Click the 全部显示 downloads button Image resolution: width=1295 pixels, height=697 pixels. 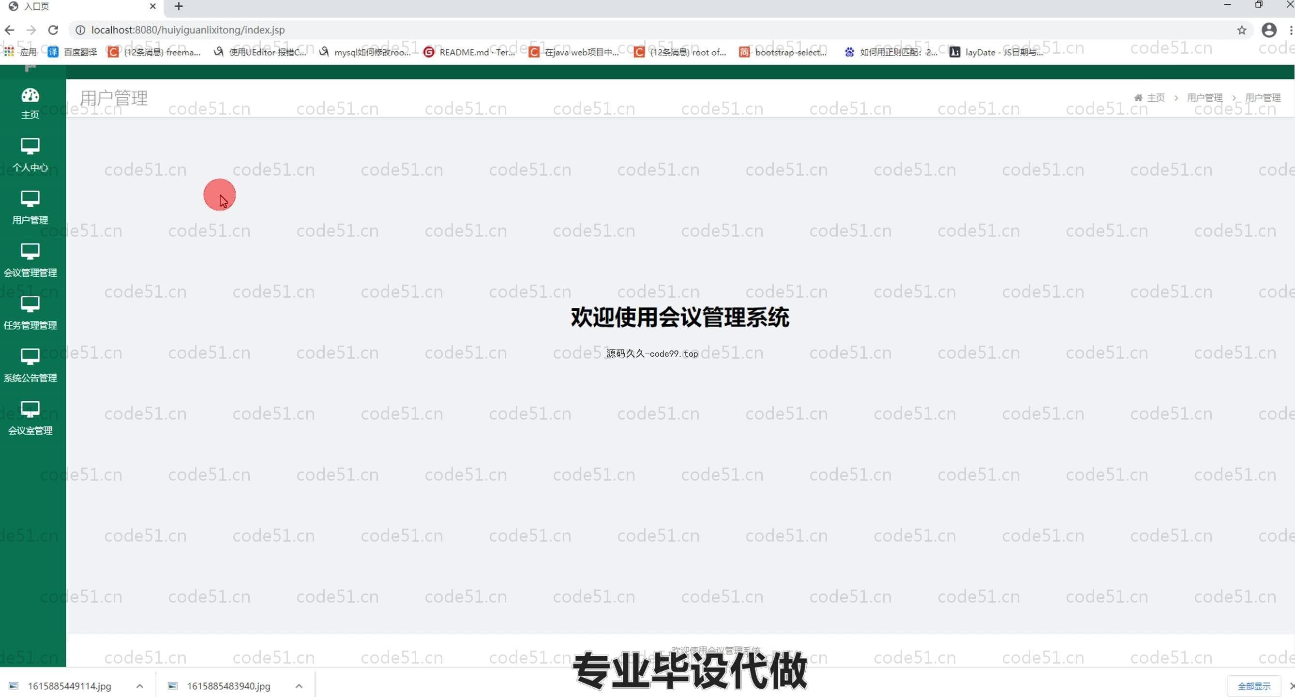point(1253,686)
